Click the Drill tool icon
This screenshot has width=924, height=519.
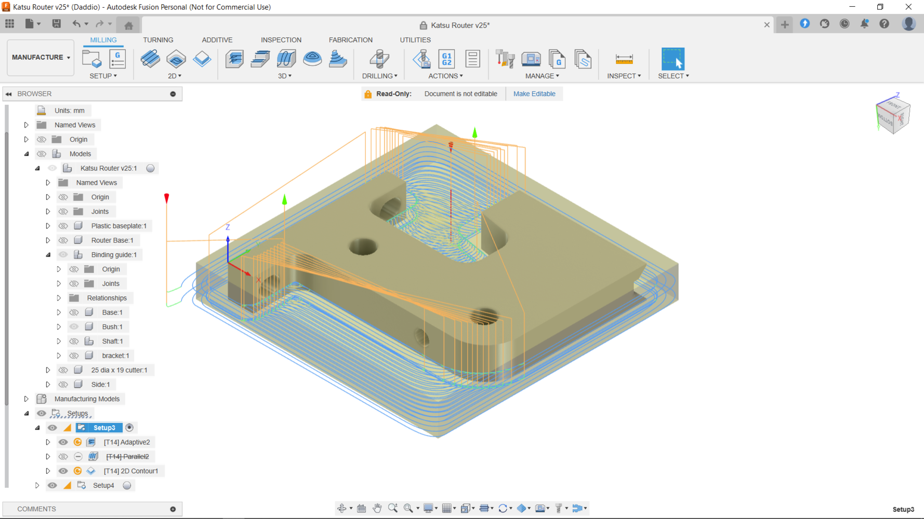coord(379,59)
